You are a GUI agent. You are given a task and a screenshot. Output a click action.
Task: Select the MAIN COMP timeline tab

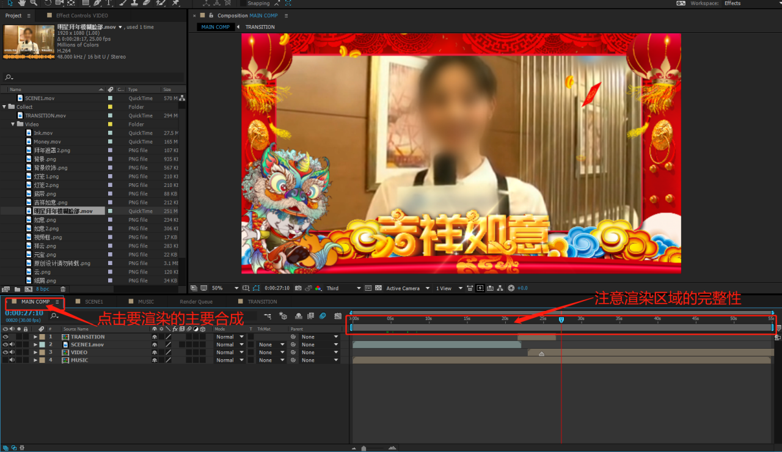click(35, 302)
